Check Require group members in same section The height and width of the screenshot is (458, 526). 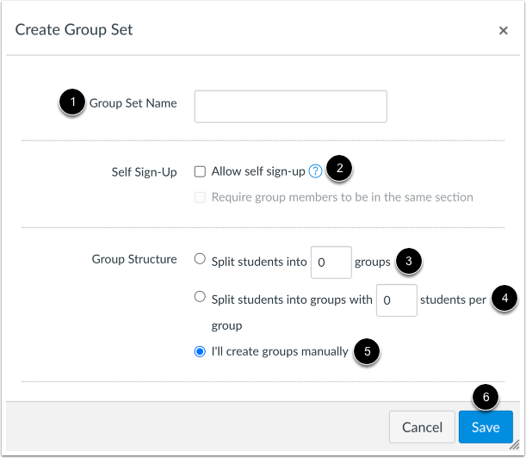tap(201, 197)
